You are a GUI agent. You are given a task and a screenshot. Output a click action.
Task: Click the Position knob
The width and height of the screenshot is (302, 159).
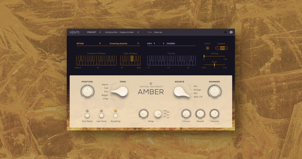(87, 91)
